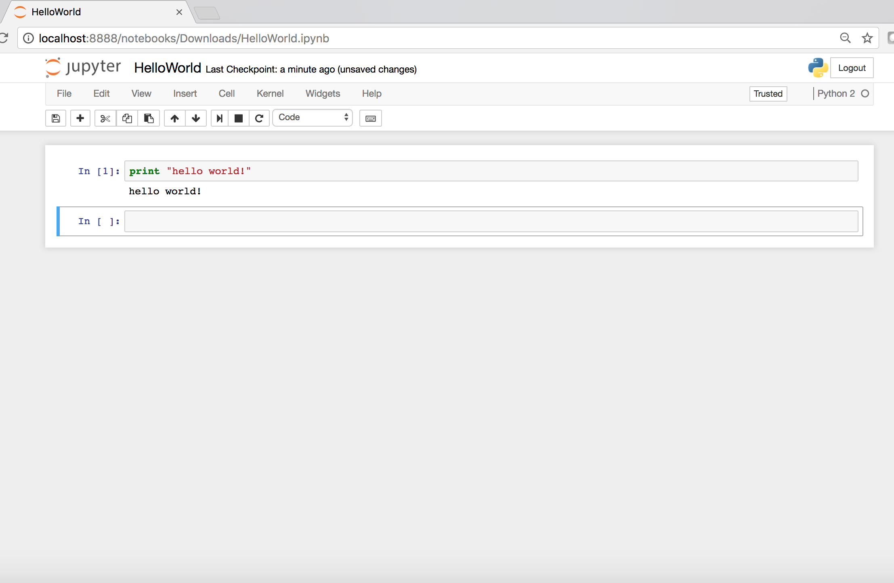Paste cells below icon
Screen dimensions: 894x583
click(x=149, y=118)
